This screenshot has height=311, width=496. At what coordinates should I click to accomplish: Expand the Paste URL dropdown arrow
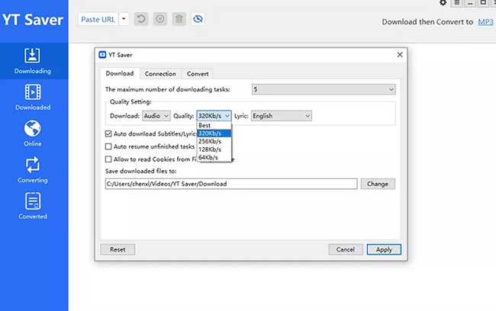pyautogui.click(x=124, y=19)
